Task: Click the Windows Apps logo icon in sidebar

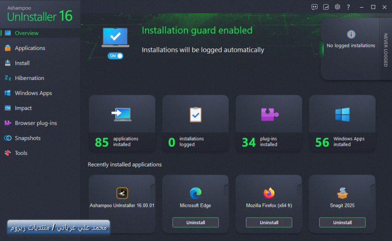Action: click(8, 93)
